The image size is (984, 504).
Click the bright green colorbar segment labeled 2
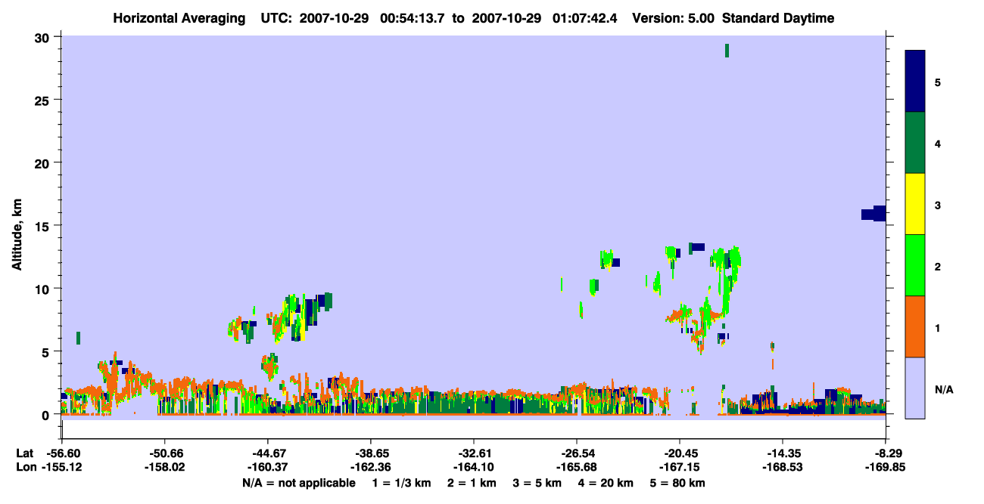[915, 265]
